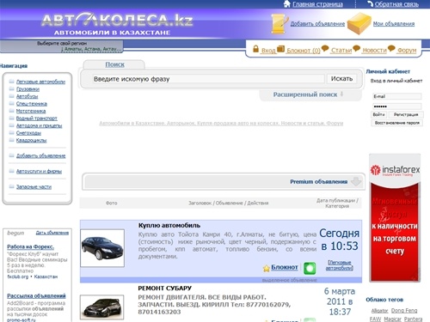The height and width of the screenshot is (322, 430).
Task: Open the Subaru repair ad thumbnail
Action: point(102,307)
